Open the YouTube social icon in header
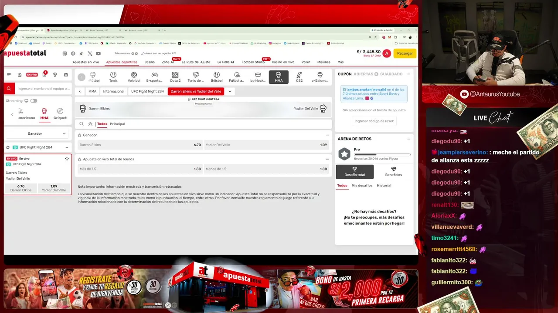The height and width of the screenshot is (313, 558). [98, 53]
